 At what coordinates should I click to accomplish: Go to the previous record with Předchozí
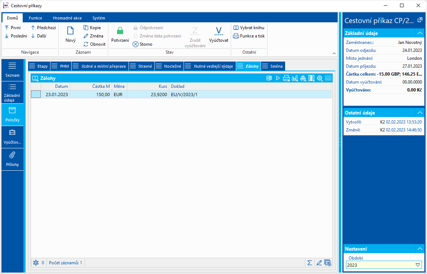(x=43, y=27)
